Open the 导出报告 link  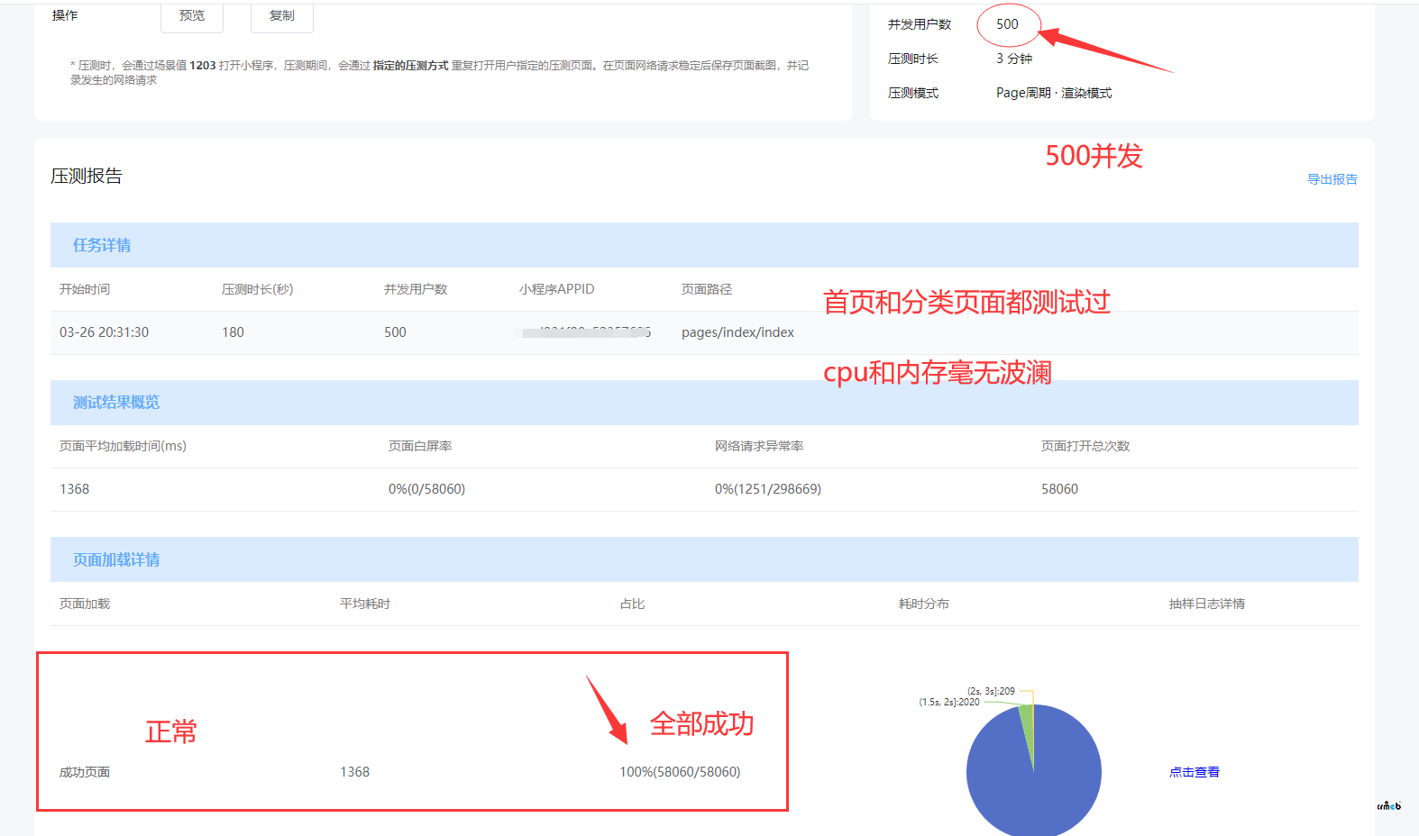click(1332, 179)
